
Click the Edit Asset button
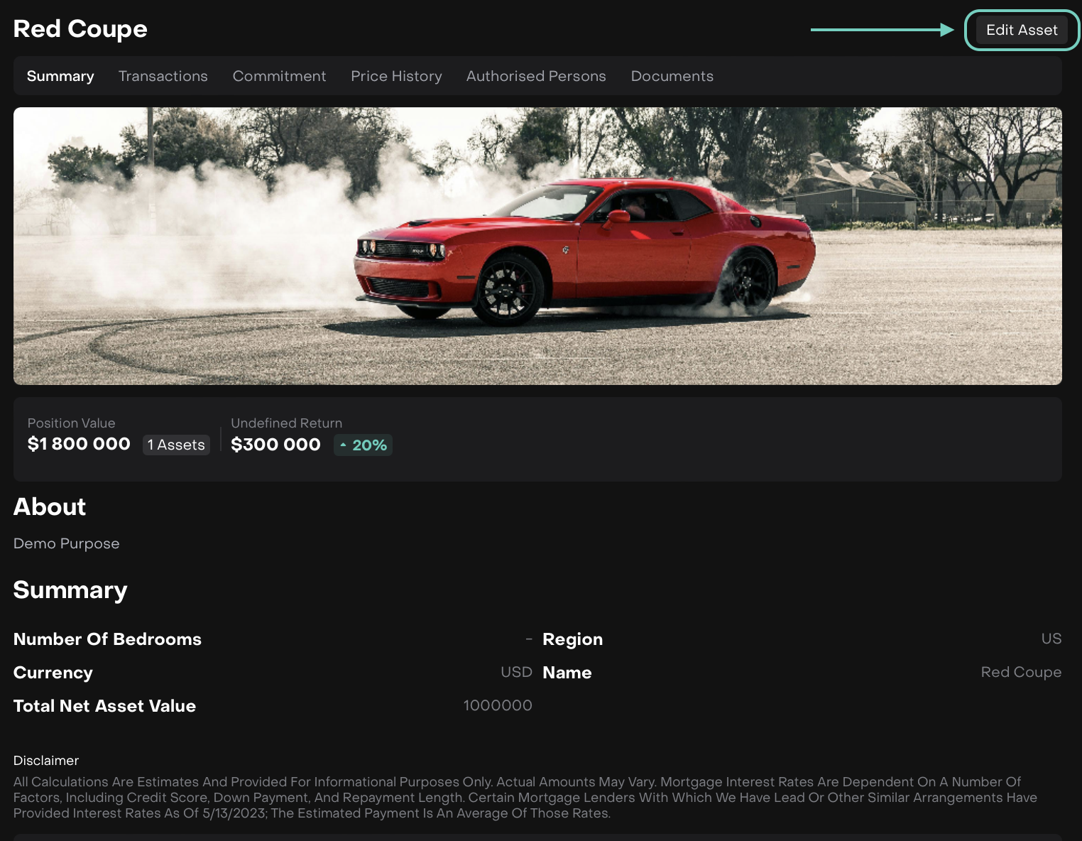click(x=1021, y=30)
